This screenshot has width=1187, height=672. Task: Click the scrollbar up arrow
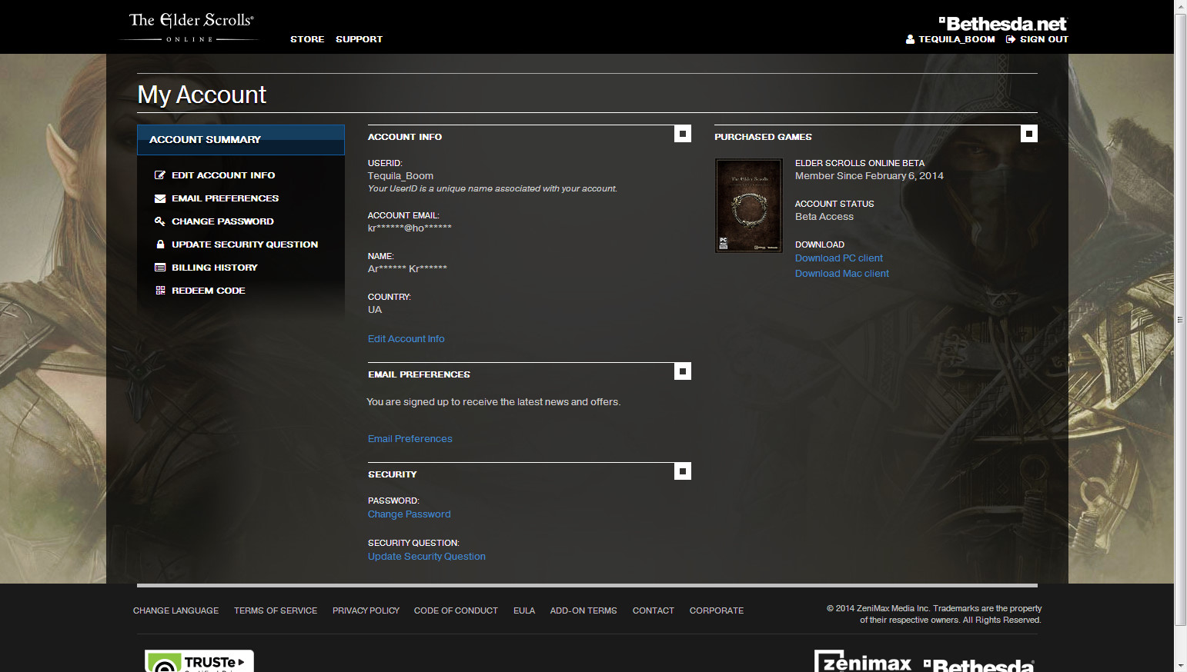click(1180, 6)
